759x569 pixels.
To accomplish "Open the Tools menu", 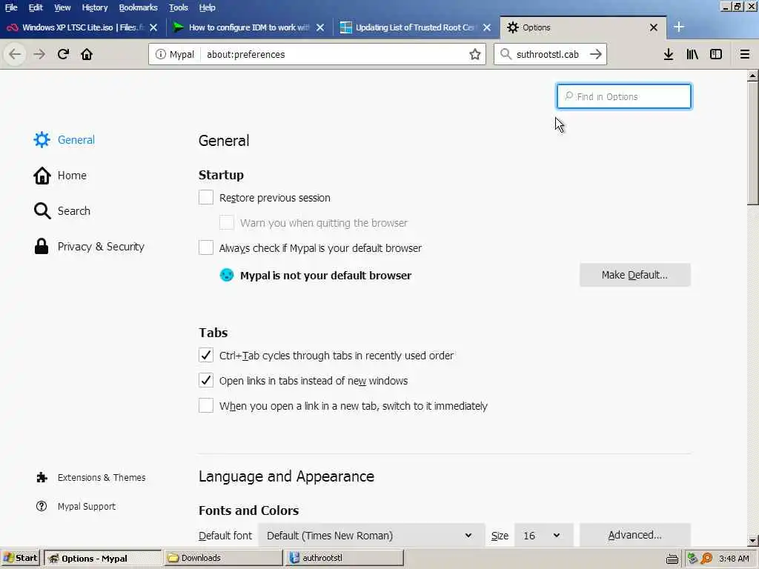I will [178, 7].
